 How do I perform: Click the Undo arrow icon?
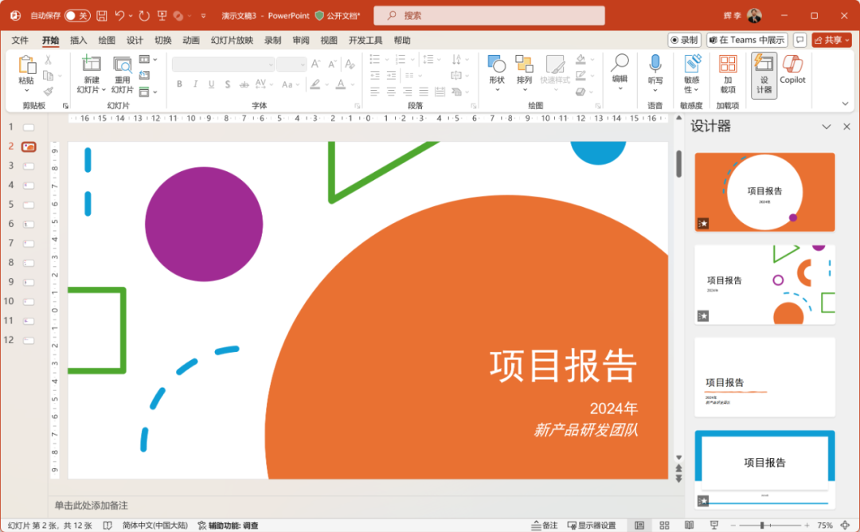[119, 15]
